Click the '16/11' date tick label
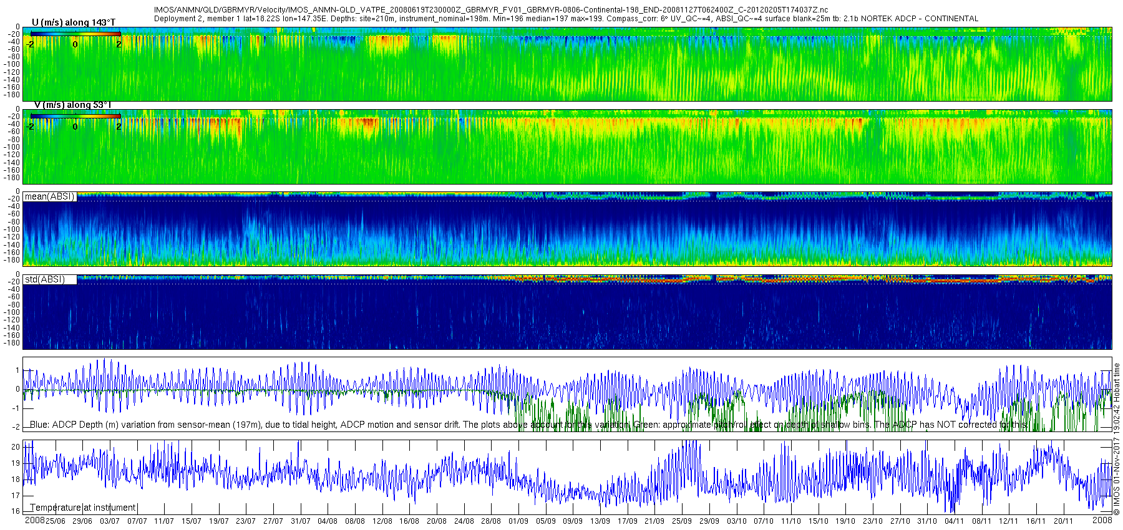Image resolution: width=1123 pixels, height=530 pixels. (x=1036, y=521)
